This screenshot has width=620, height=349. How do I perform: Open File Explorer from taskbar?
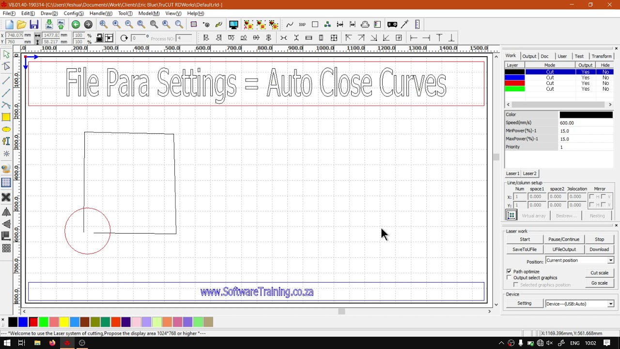click(37, 343)
